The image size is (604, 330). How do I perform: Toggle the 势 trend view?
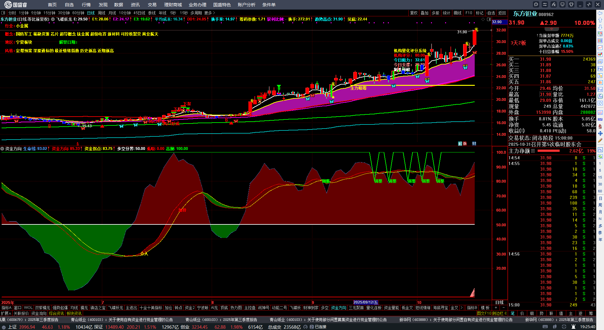[x=541, y=313]
